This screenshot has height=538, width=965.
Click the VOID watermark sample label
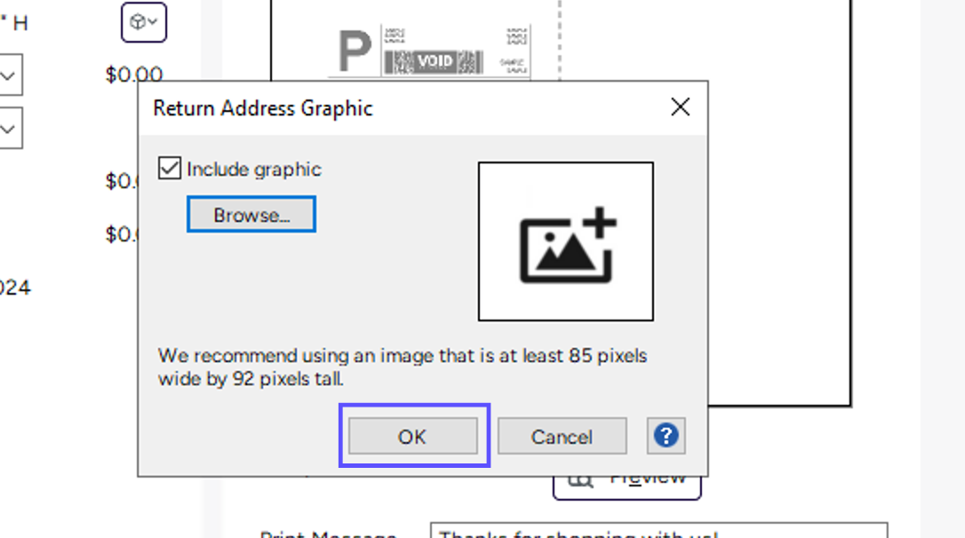[433, 60]
